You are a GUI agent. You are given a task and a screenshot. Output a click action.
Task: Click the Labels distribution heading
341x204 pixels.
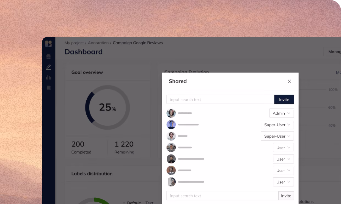[92, 174]
